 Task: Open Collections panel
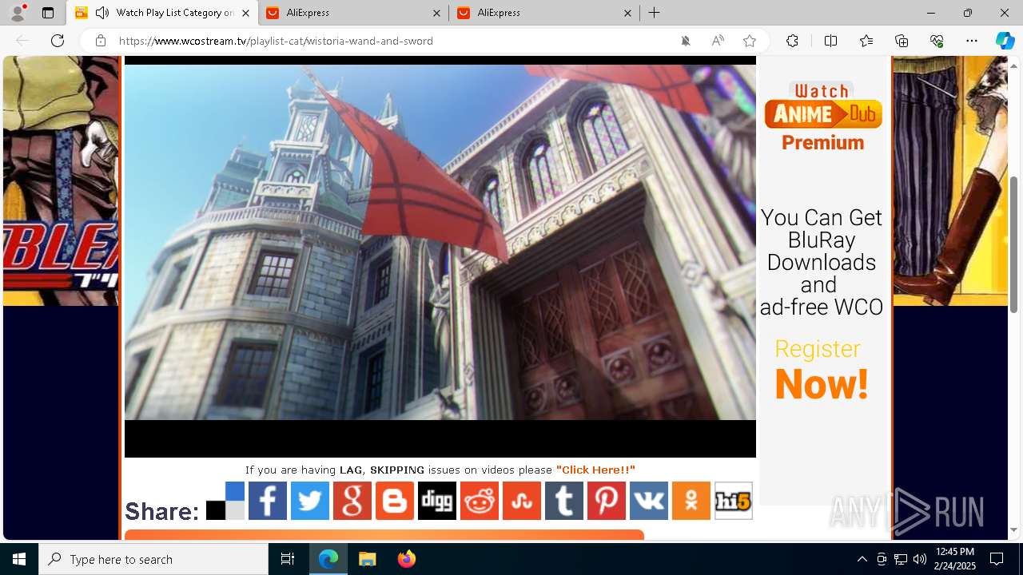902,41
